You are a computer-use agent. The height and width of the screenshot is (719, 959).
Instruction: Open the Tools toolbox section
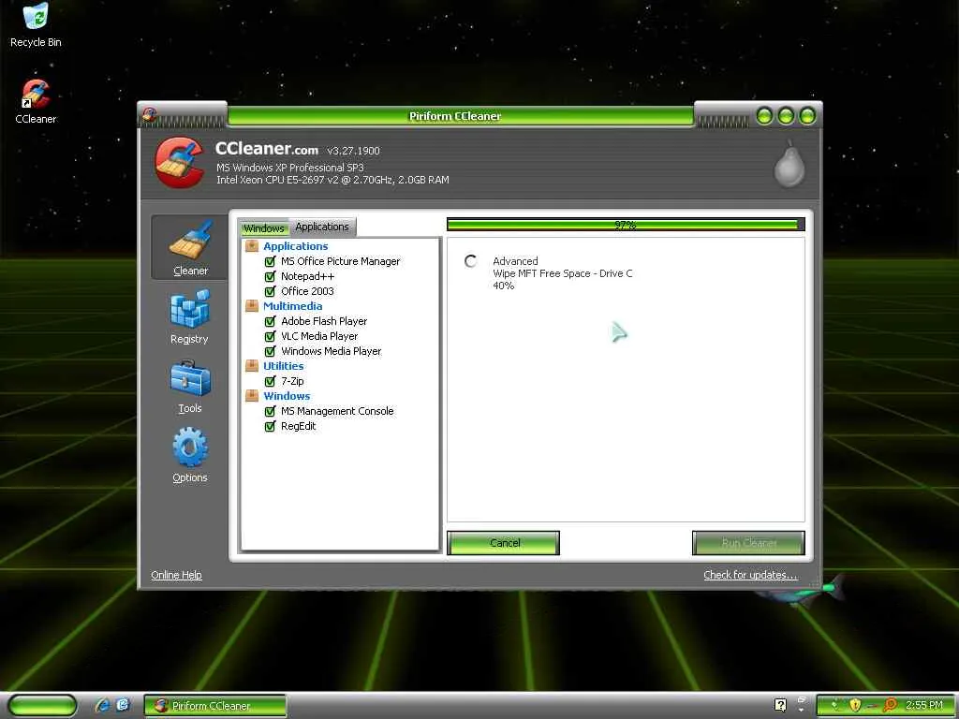click(x=189, y=387)
